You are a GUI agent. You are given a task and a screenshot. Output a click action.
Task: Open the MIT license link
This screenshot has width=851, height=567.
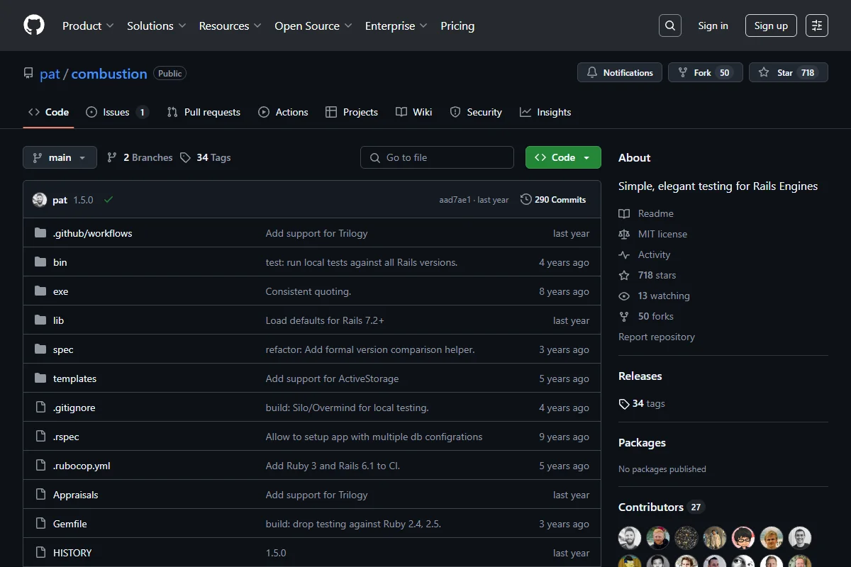pos(662,234)
